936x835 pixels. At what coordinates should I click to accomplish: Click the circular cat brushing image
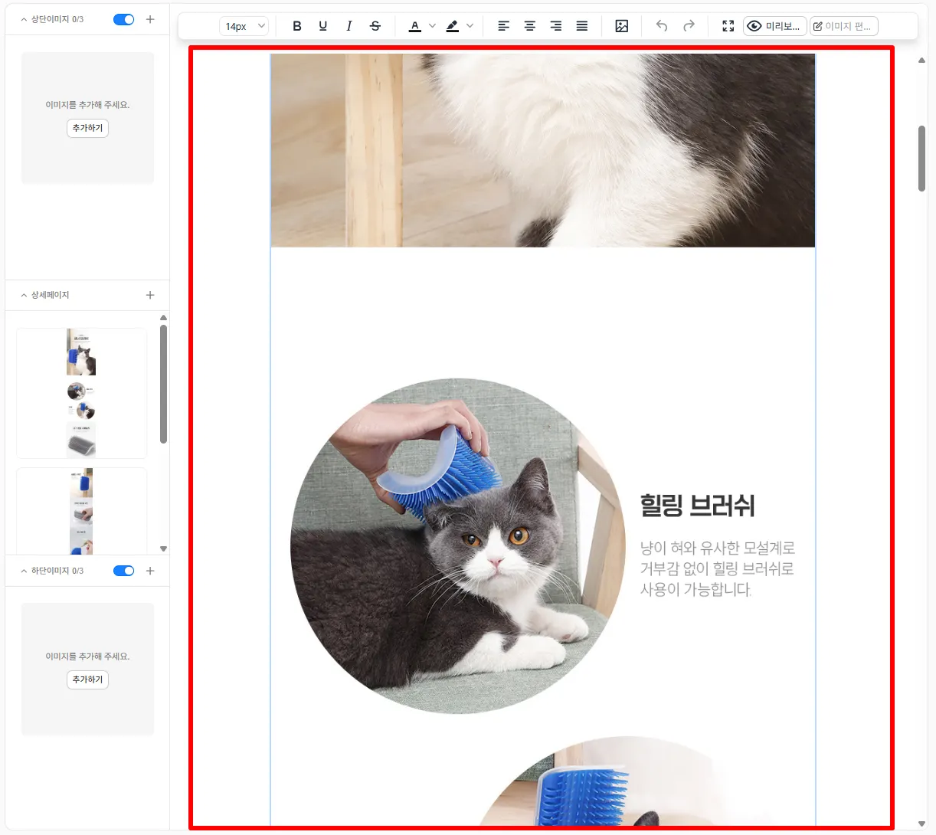[458, 545]
